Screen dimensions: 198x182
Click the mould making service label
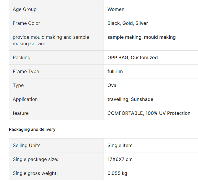[x=51, y=41]
